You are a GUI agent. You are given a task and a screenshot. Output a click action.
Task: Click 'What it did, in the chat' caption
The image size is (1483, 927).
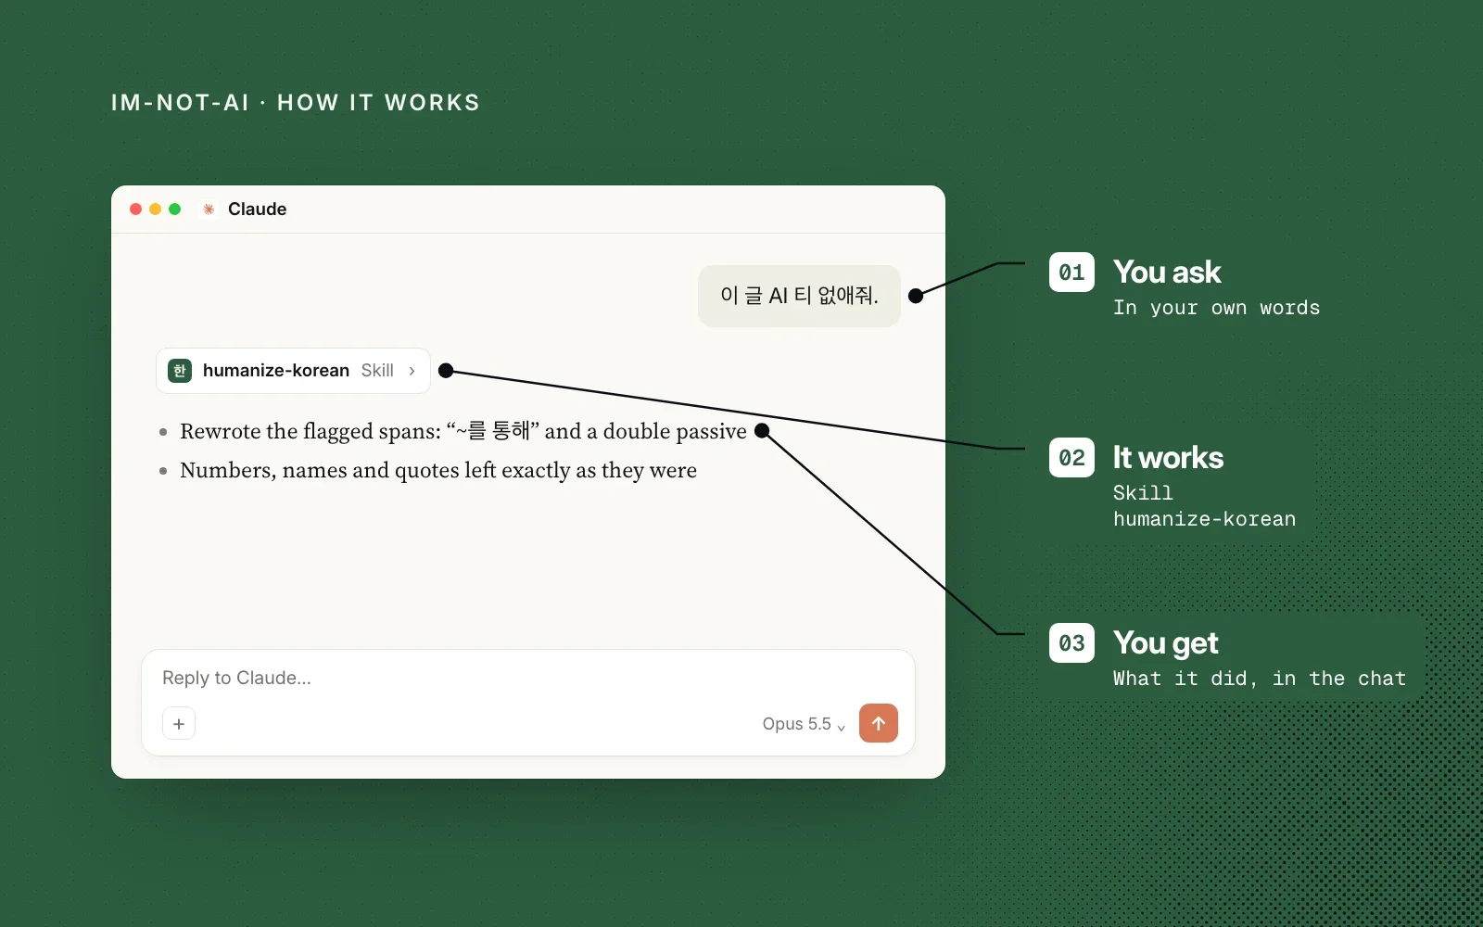[1260, 679]
